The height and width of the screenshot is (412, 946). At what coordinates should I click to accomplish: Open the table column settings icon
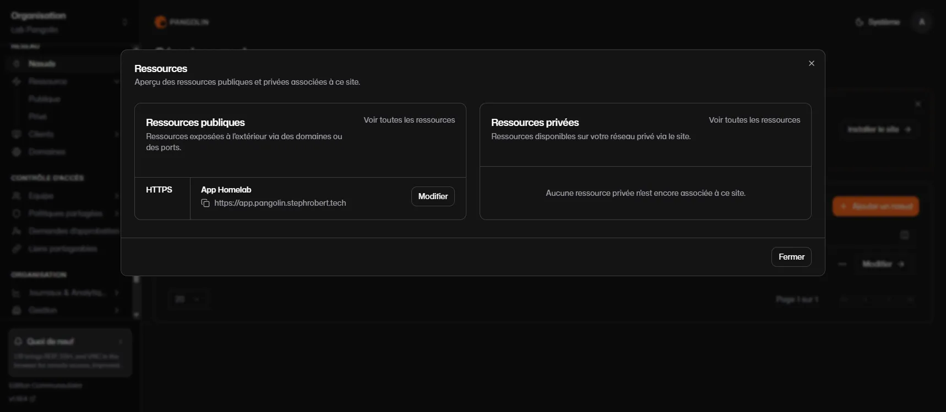click(x=904, y=235)
